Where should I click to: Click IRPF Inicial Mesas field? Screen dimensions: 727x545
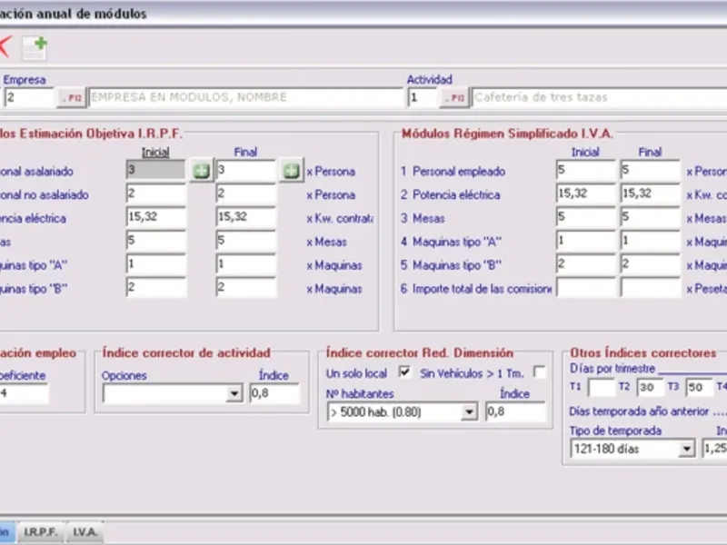pos(155,241)
